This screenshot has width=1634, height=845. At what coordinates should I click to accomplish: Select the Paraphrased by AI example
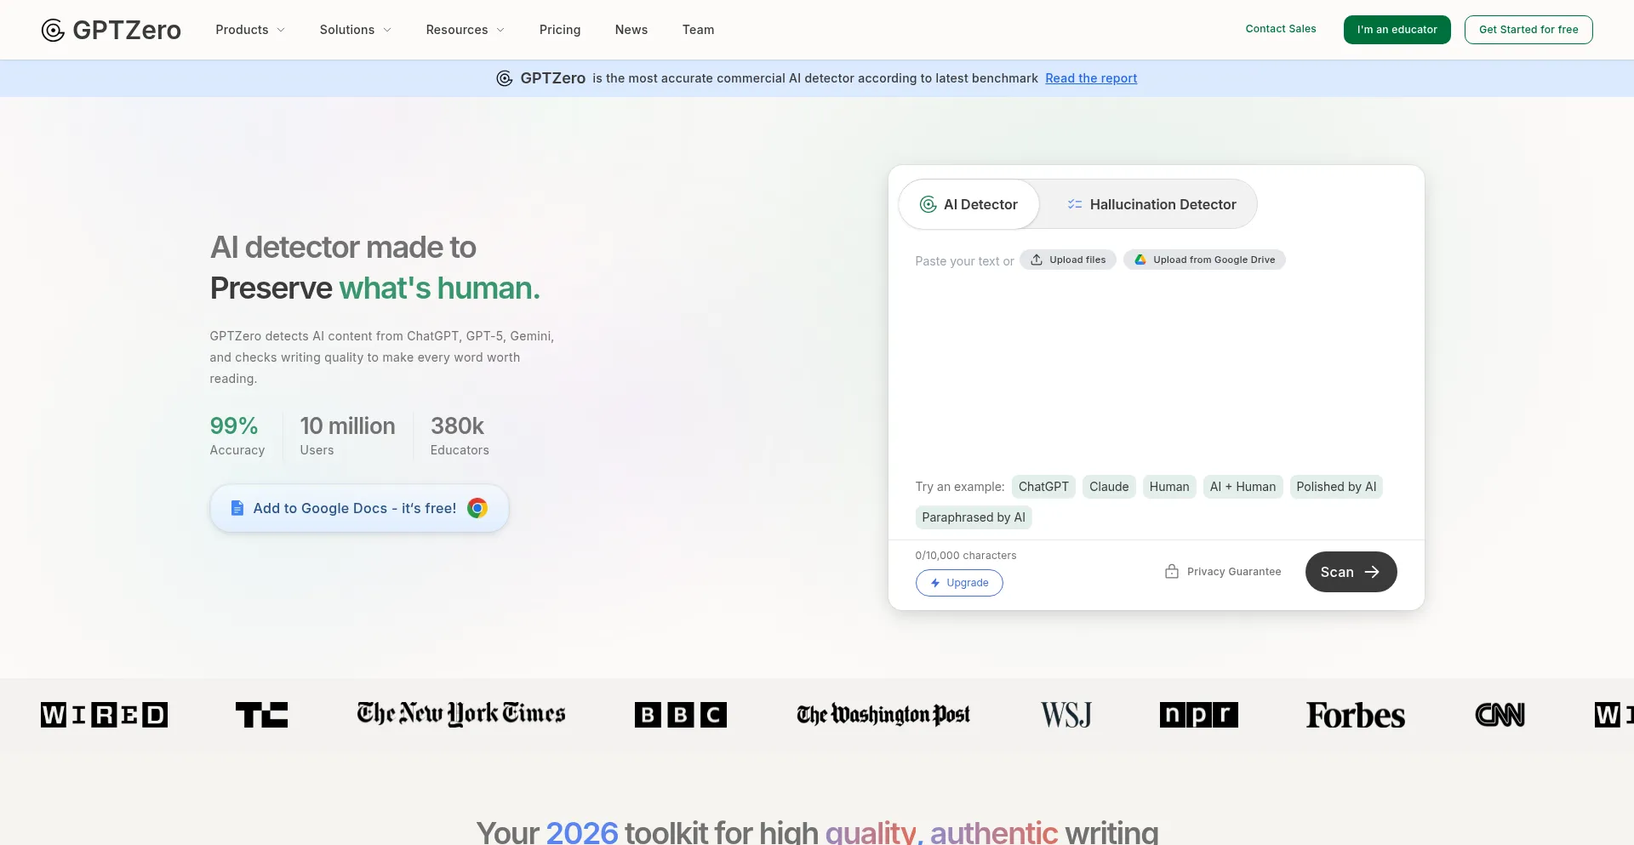point(973,517)
